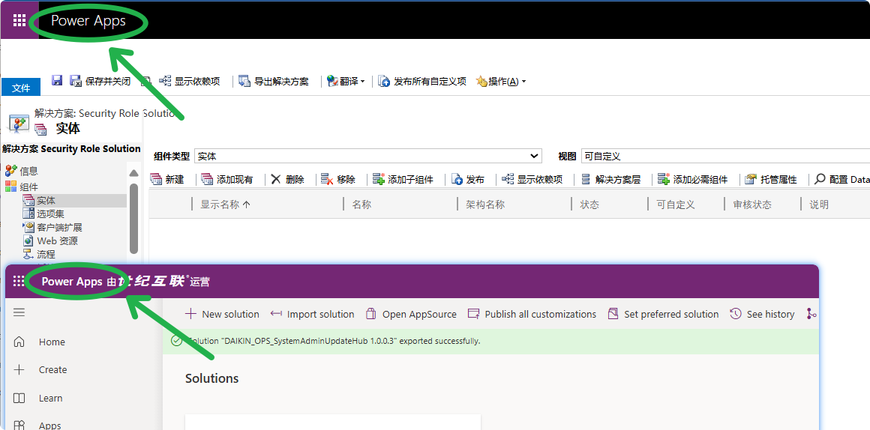Click 添加现有 in the grid toolbar
This screenshot has height=430, width=870.
click(x=227, y=180)
